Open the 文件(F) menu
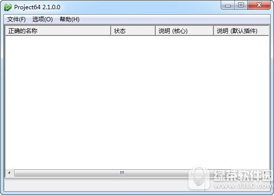Screen dimensions: 274x195 click(x=16, y=19)
